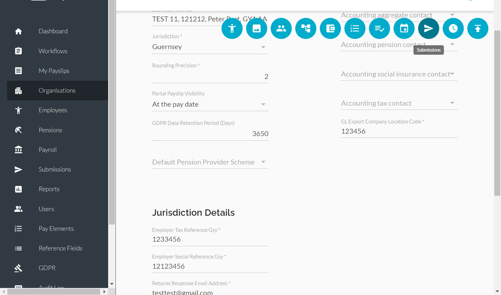This screenshot has height=295, width=501.
Task: Select Pay Elements in the sidebar
Action: point(58,229)
